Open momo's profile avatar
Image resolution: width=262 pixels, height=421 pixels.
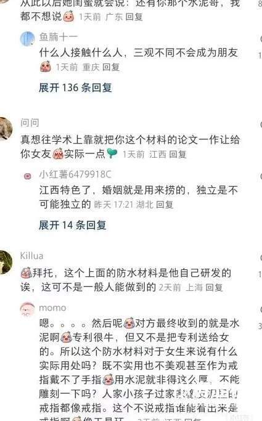tap(27, 309)
